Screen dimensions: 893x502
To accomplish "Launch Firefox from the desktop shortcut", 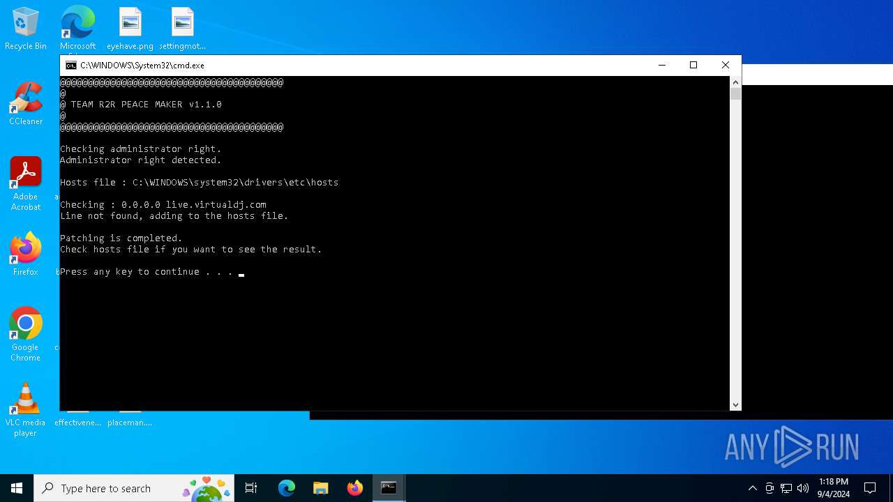I will 26,254.
